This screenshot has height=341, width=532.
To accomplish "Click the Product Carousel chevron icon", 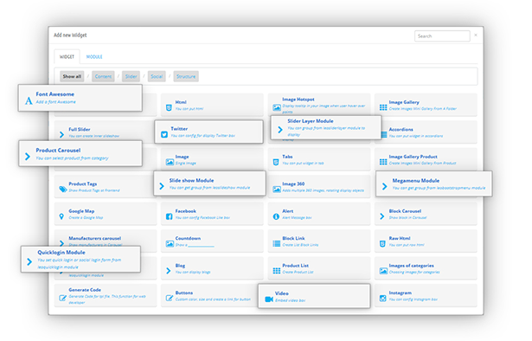I will [28, 157].
